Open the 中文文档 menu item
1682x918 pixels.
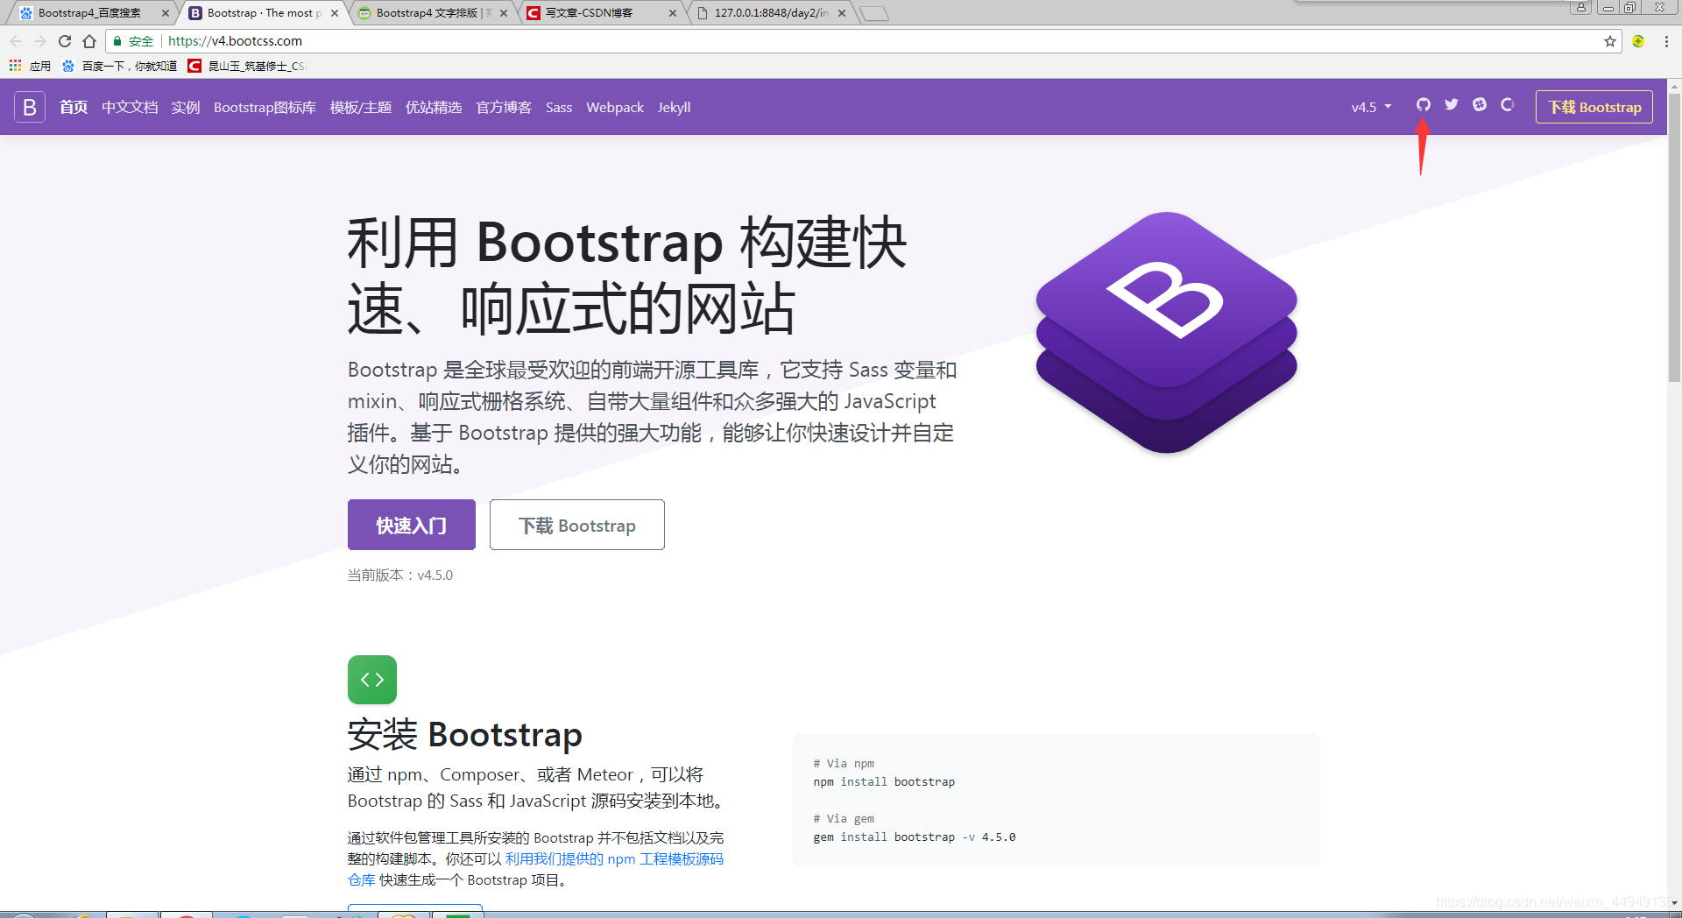click(129, 107)
